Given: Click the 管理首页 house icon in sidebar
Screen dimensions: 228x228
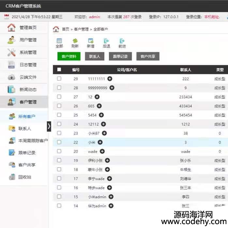Looking at the screenshot, I should (x=11, y=27).
